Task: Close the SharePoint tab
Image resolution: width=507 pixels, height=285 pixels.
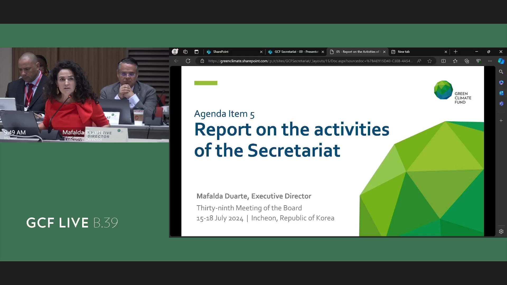Action: [x=261, y=52]
